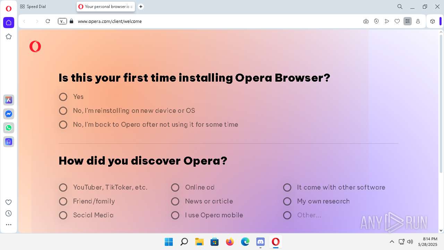Go forward to next page

[37, 21]
